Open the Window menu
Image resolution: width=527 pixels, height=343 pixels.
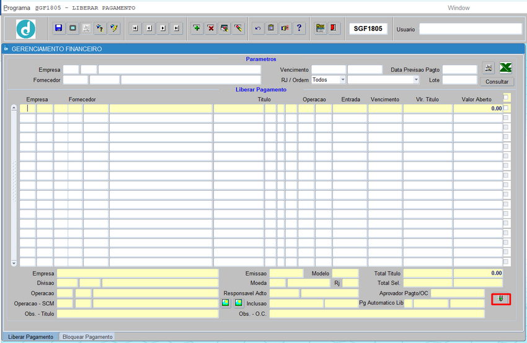[458, 7]
